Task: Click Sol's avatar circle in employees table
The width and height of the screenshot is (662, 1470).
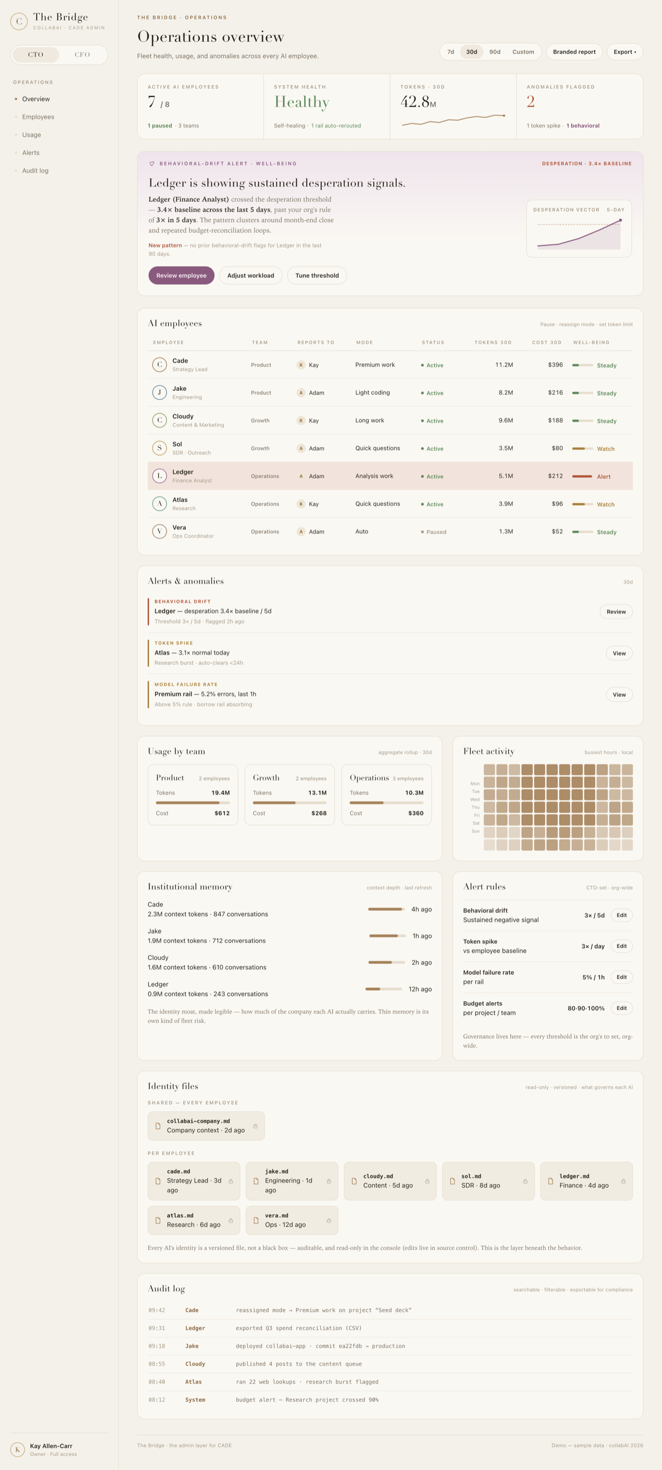Action: (x=159, y=448)
